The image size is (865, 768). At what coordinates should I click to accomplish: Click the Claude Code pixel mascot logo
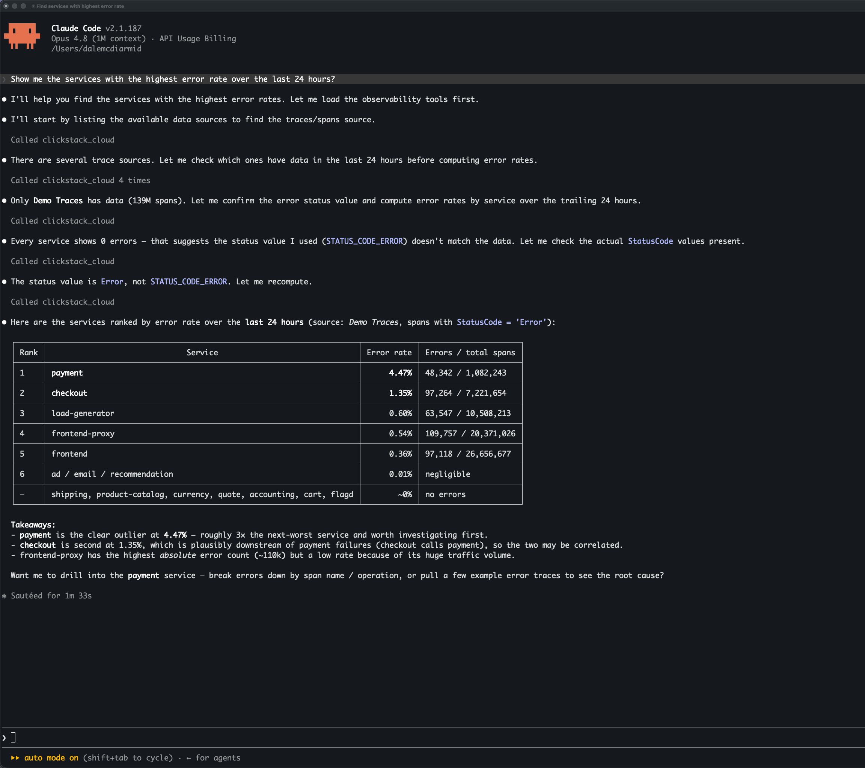(x=22, y=36)
